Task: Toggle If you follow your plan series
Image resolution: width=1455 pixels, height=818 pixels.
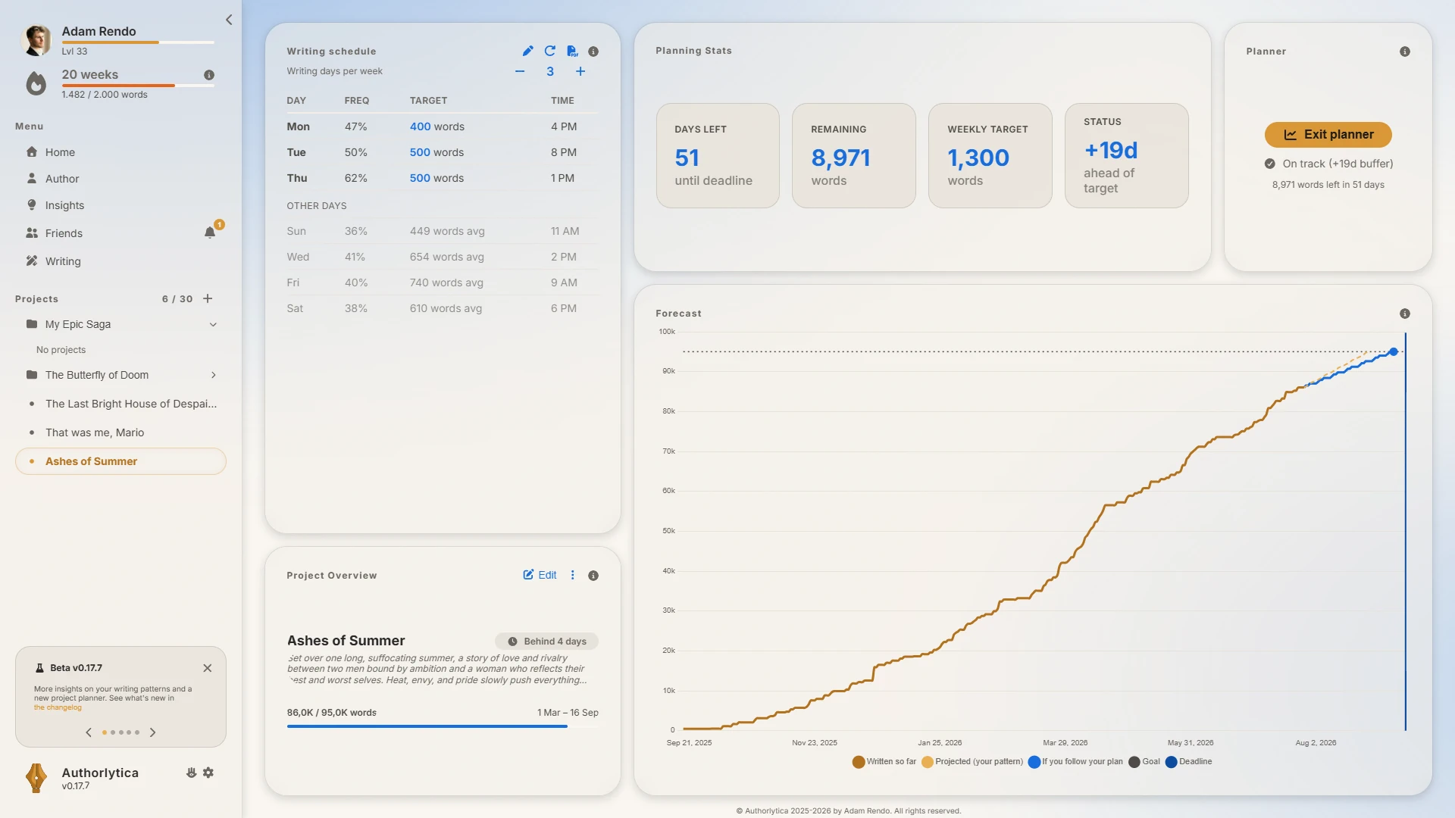Action: [1075, 762]
